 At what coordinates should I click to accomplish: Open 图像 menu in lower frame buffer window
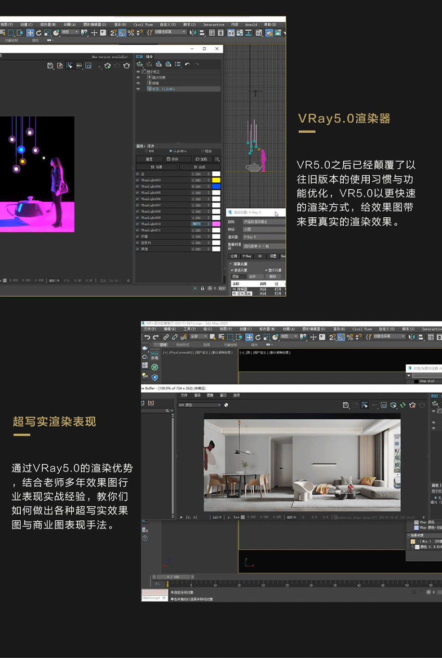point(210,395)
